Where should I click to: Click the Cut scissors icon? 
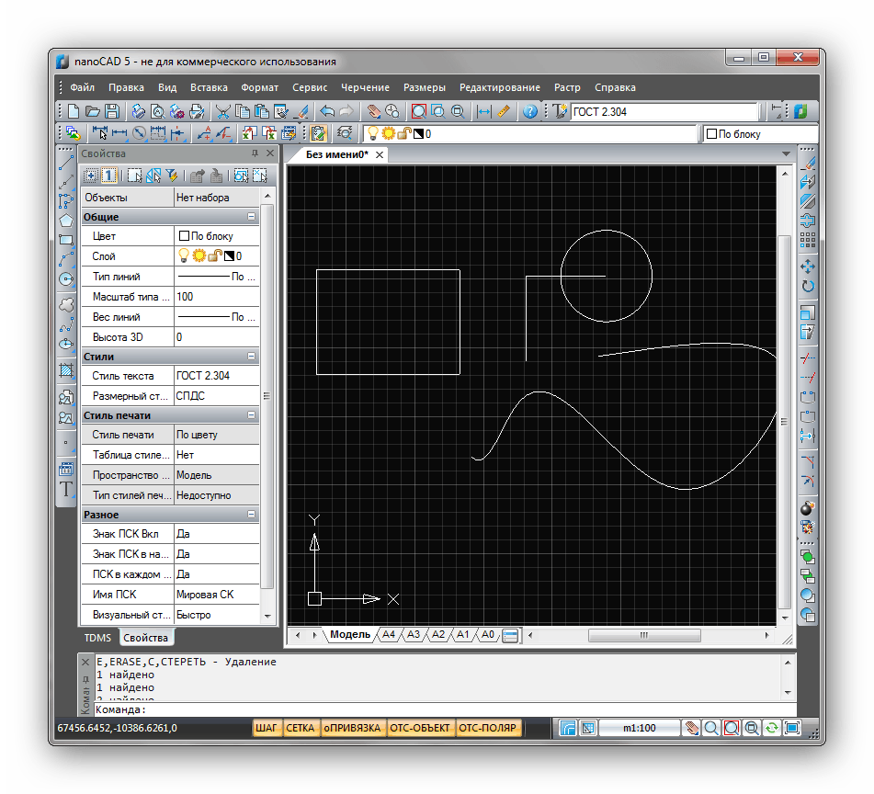tap(223, 112)
